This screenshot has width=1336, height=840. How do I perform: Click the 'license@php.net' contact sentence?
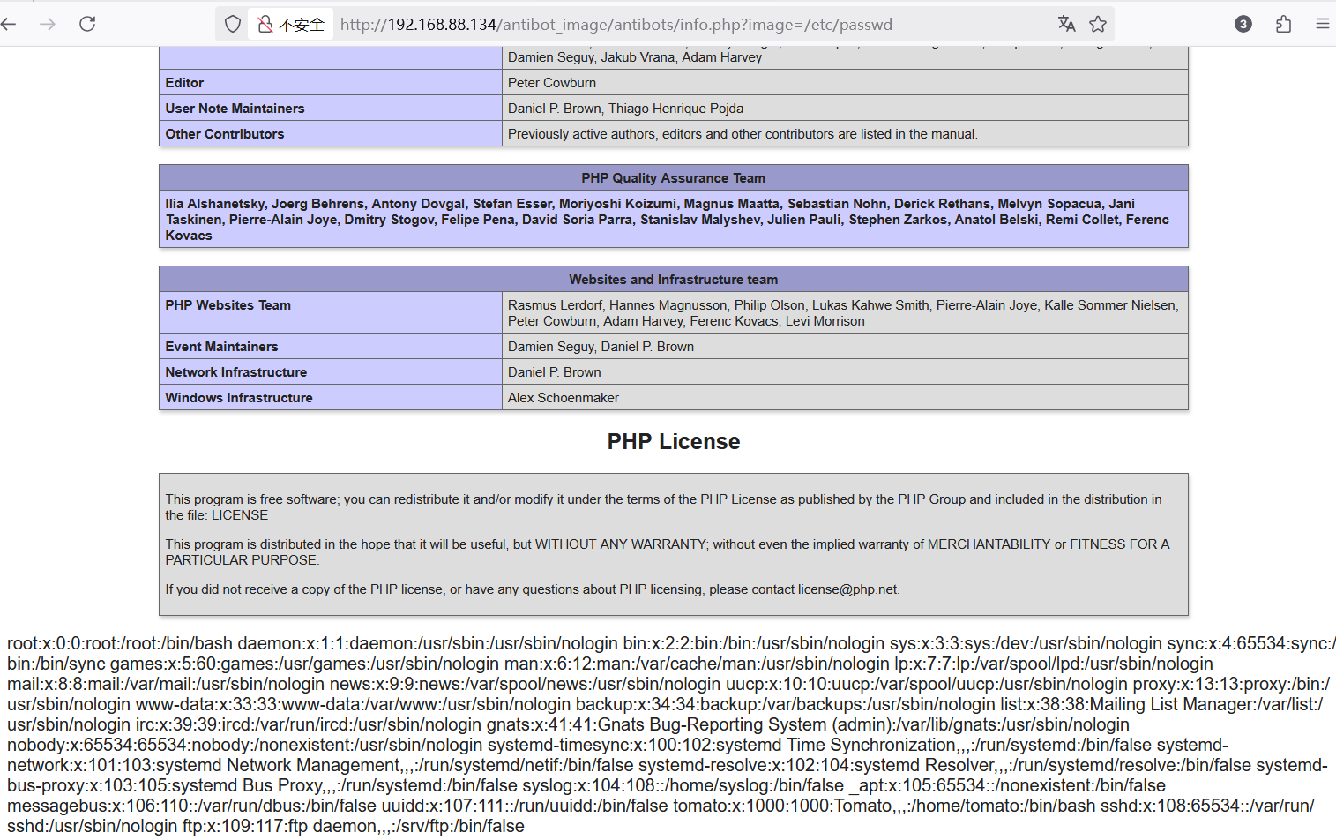(x=533, y=589)
